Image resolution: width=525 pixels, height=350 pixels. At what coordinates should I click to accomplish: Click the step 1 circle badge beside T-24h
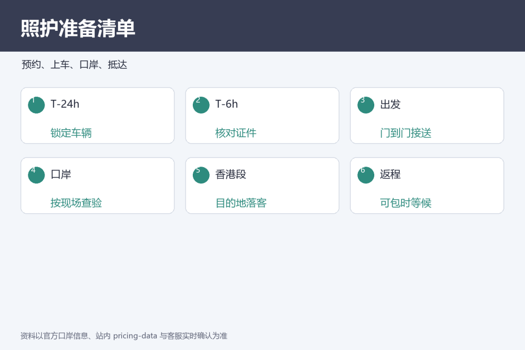point(36,105)
